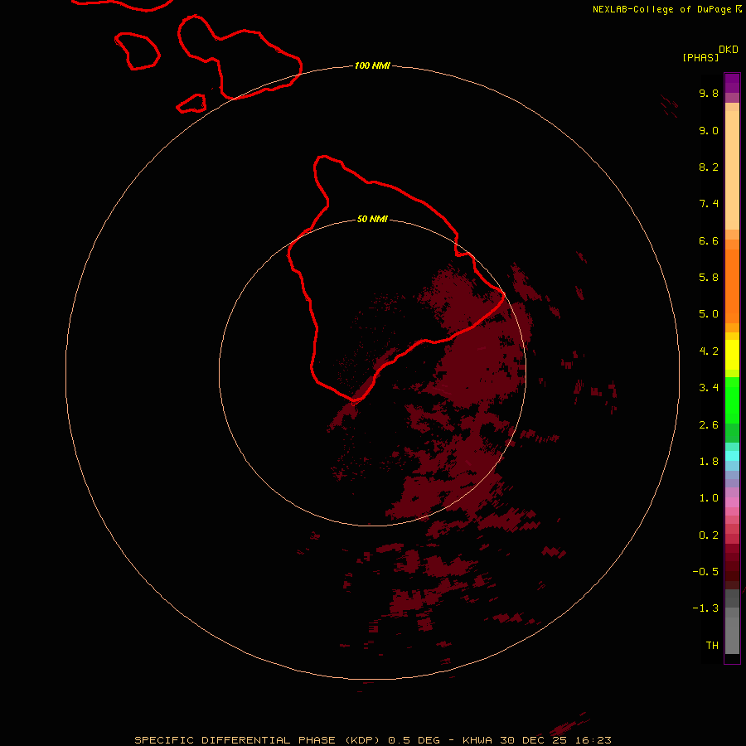The height and width of the screenshot is (746, 746).
Task: Select the 3.4 value on color scale
Action: coord(709,388)
